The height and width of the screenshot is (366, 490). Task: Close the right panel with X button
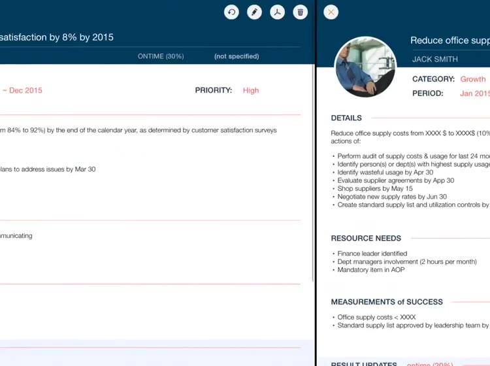(331, 12)
